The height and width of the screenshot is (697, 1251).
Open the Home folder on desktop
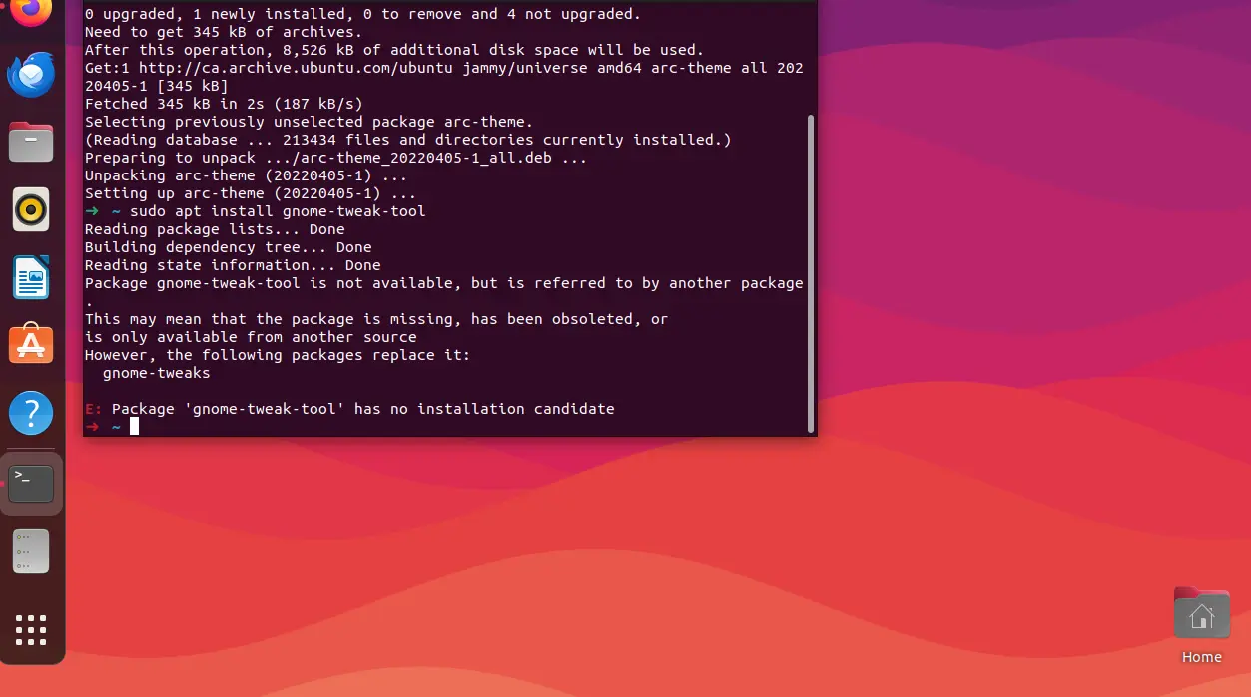(1202, 626)
